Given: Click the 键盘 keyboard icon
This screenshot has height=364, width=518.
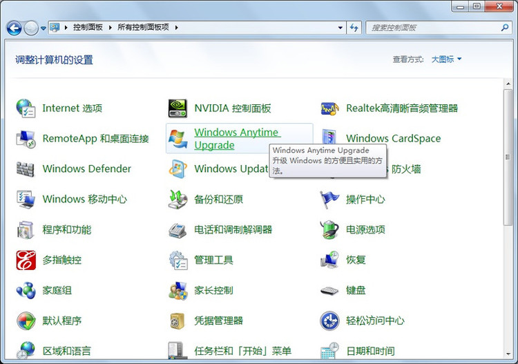Looking at the screenshot, I should click(329, 291).
